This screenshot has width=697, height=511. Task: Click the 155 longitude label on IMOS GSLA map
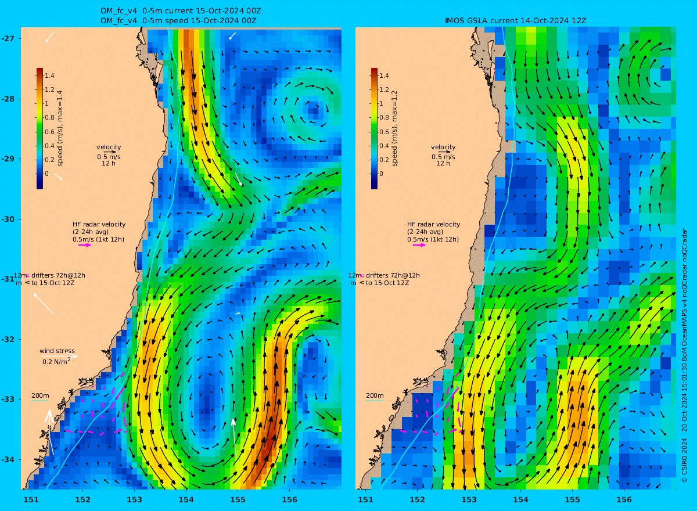(572, 499)
